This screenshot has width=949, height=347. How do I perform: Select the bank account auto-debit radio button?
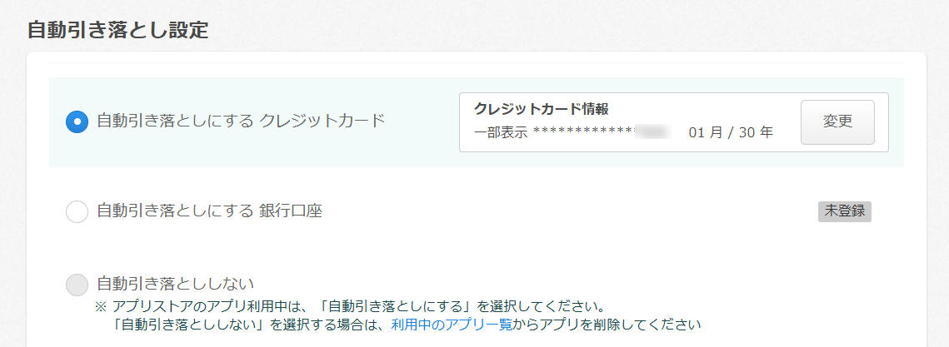point(77,212)
